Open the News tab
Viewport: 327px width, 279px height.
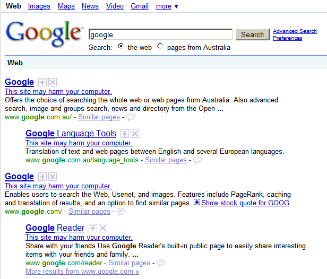click(x=90, y=6)
